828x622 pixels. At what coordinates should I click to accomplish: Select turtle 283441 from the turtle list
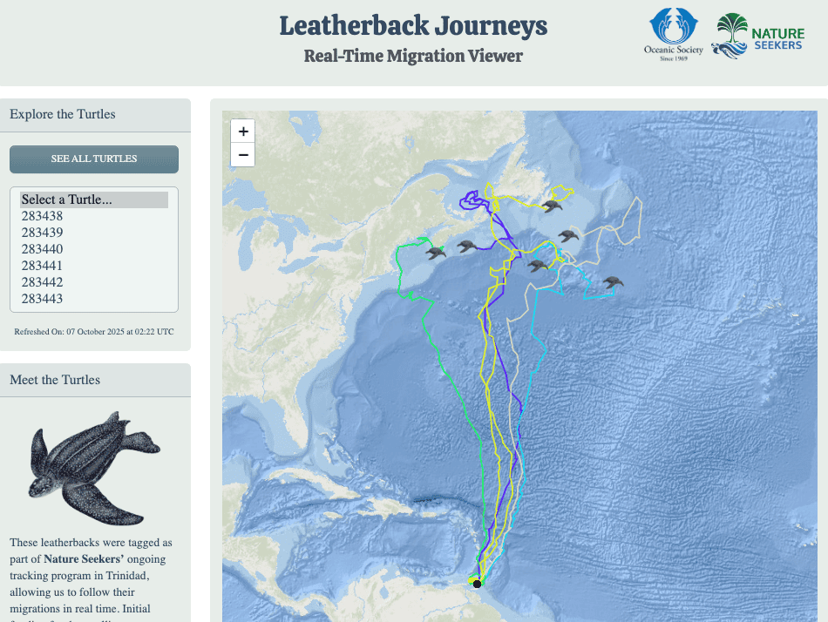(x=42, y=265)
